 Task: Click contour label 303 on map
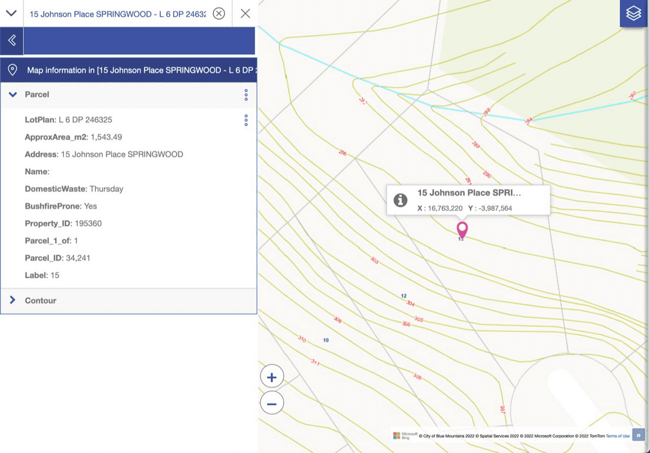pos(374,260)
